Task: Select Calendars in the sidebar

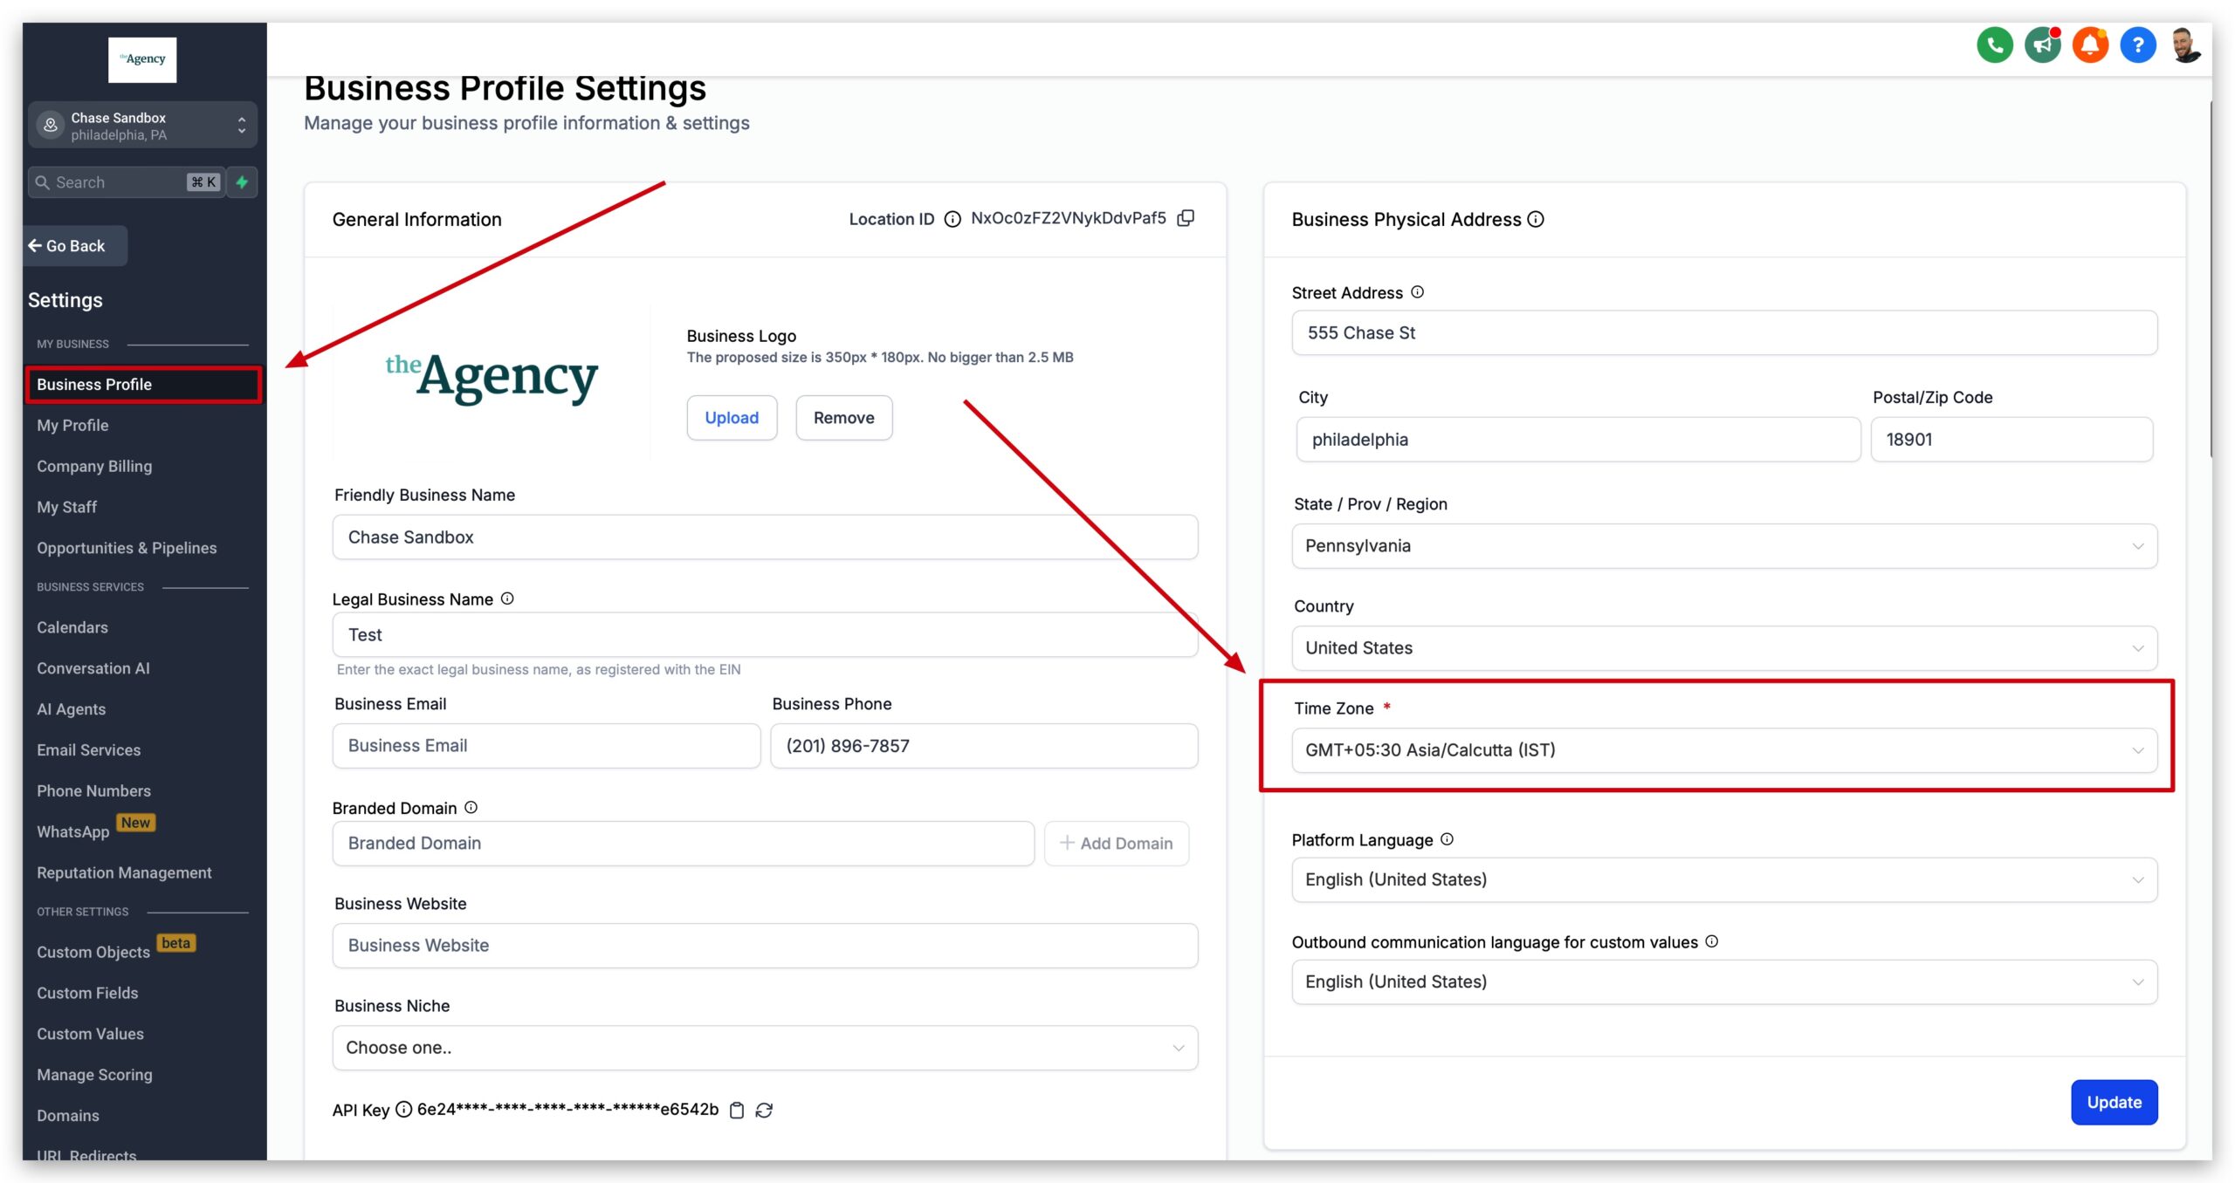Action: 72,626
